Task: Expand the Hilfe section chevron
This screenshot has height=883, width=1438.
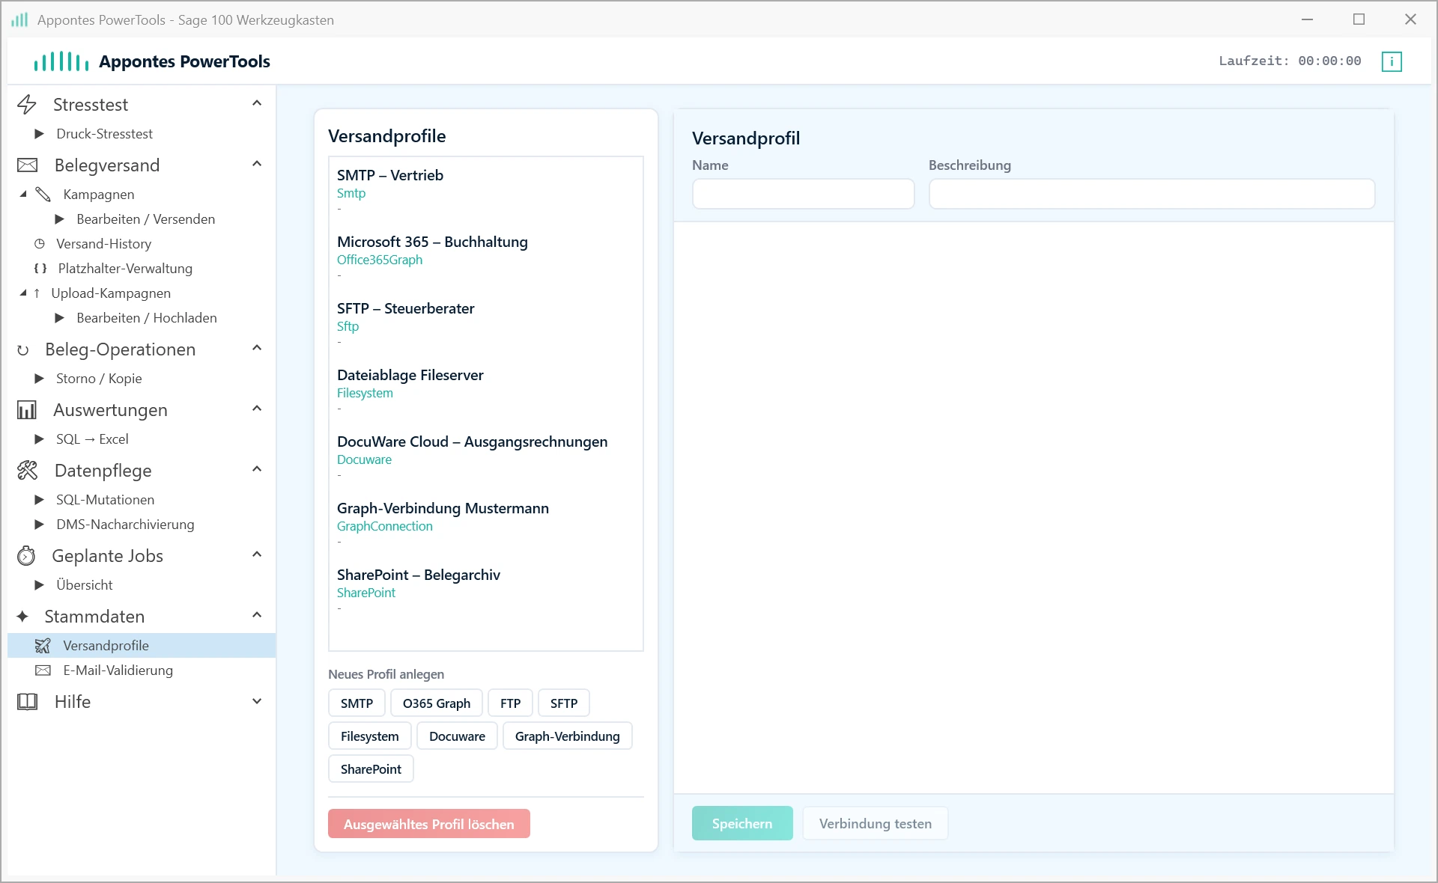Action: pyautogui.click(x=257, y=702)
